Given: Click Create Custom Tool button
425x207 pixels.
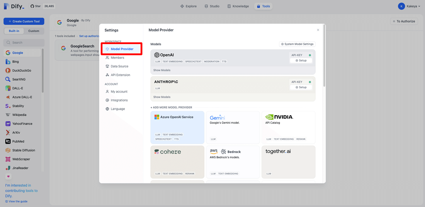Looking at the screenshot, I should tap(24, 21).
